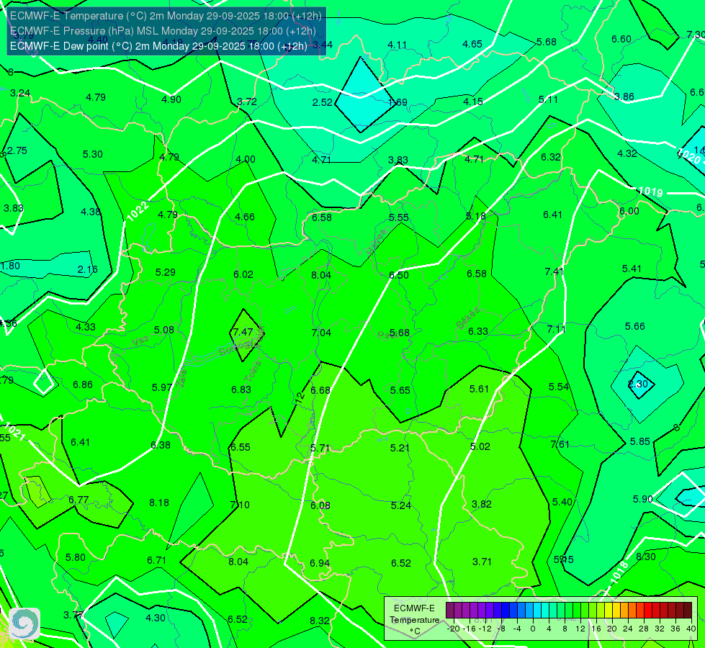Click the 5.30 dew point value
This screenshot has width=705, height=648.
pyautogui.click(x=93, y=154)
